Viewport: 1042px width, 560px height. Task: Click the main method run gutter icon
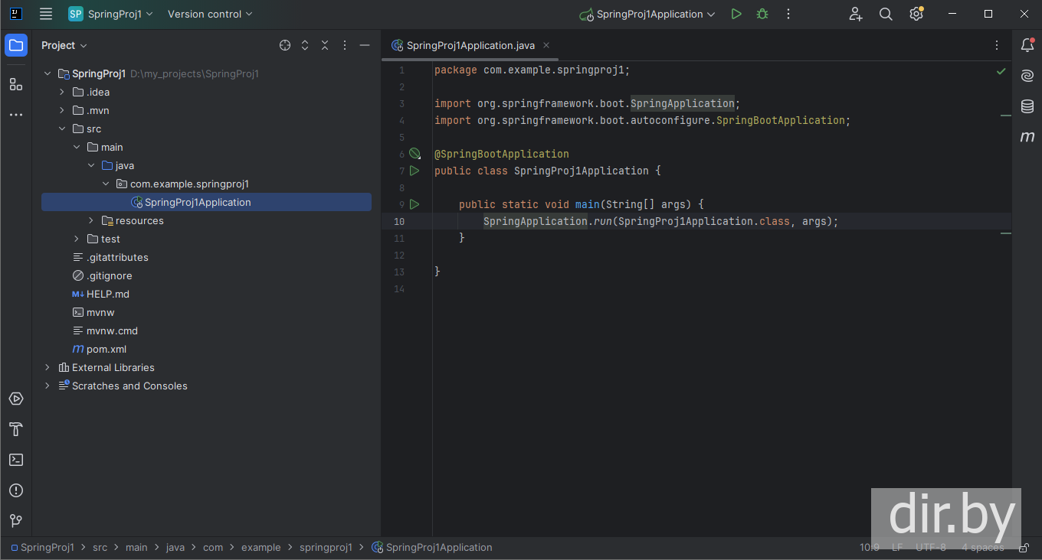coord(415,204)
